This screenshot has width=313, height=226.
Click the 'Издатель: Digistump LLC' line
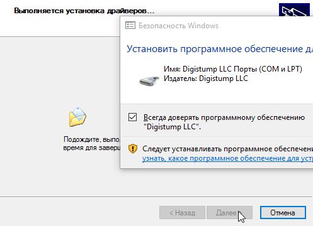[206, 78]
